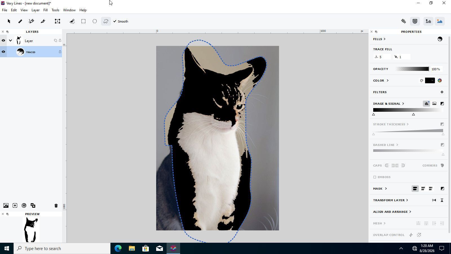Viewport: 451px width, 254px height.
Task: Pick the free transform tool
Action: pos(58,21)
